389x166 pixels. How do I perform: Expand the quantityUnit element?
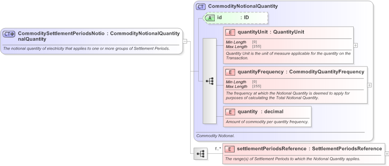point(355,45)
